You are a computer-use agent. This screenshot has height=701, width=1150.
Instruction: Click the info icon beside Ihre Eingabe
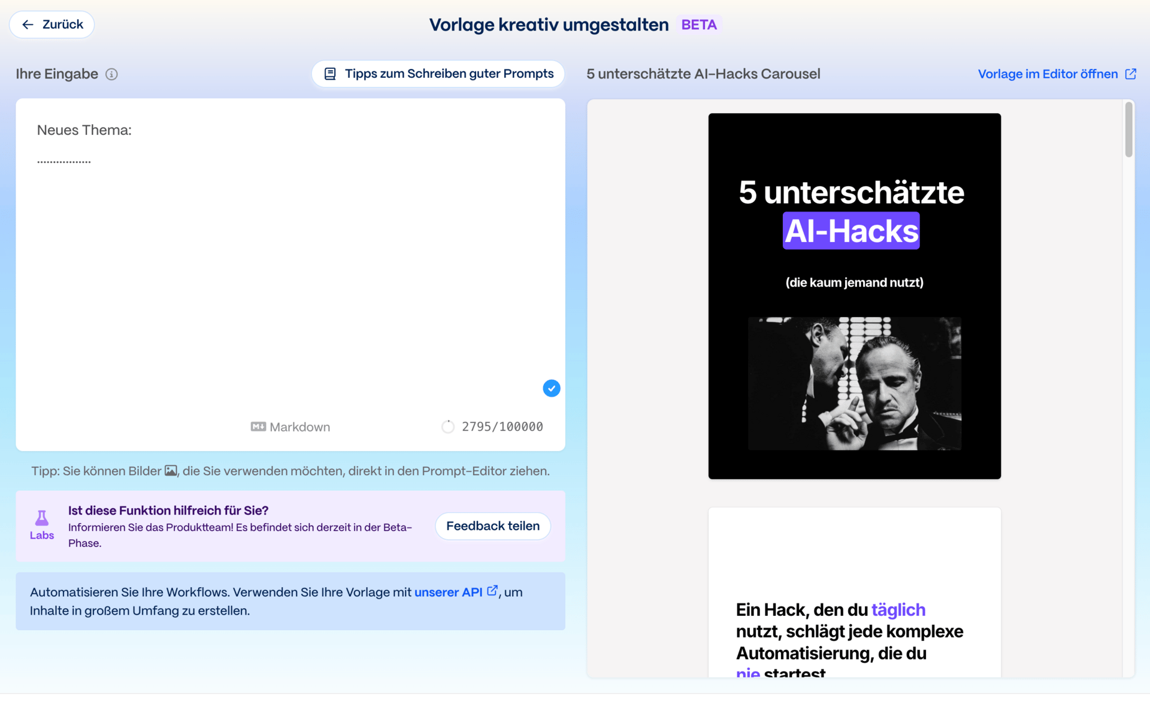coord(111,74)
